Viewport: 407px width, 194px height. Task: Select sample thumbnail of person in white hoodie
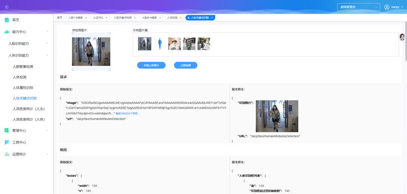pos(175,44)
